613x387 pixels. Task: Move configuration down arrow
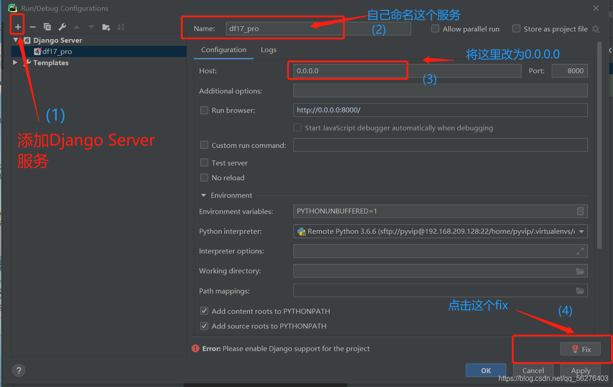[x=91, y=27]
